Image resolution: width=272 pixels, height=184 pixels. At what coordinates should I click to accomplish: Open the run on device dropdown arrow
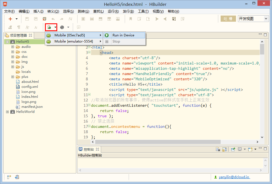[55, 27]
